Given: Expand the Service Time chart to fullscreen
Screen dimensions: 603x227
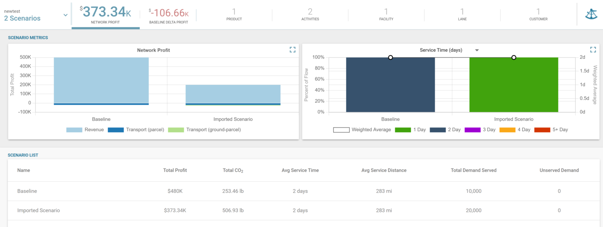Looking at the screenshot, I should pyautogui.click(x=593, y=50).
